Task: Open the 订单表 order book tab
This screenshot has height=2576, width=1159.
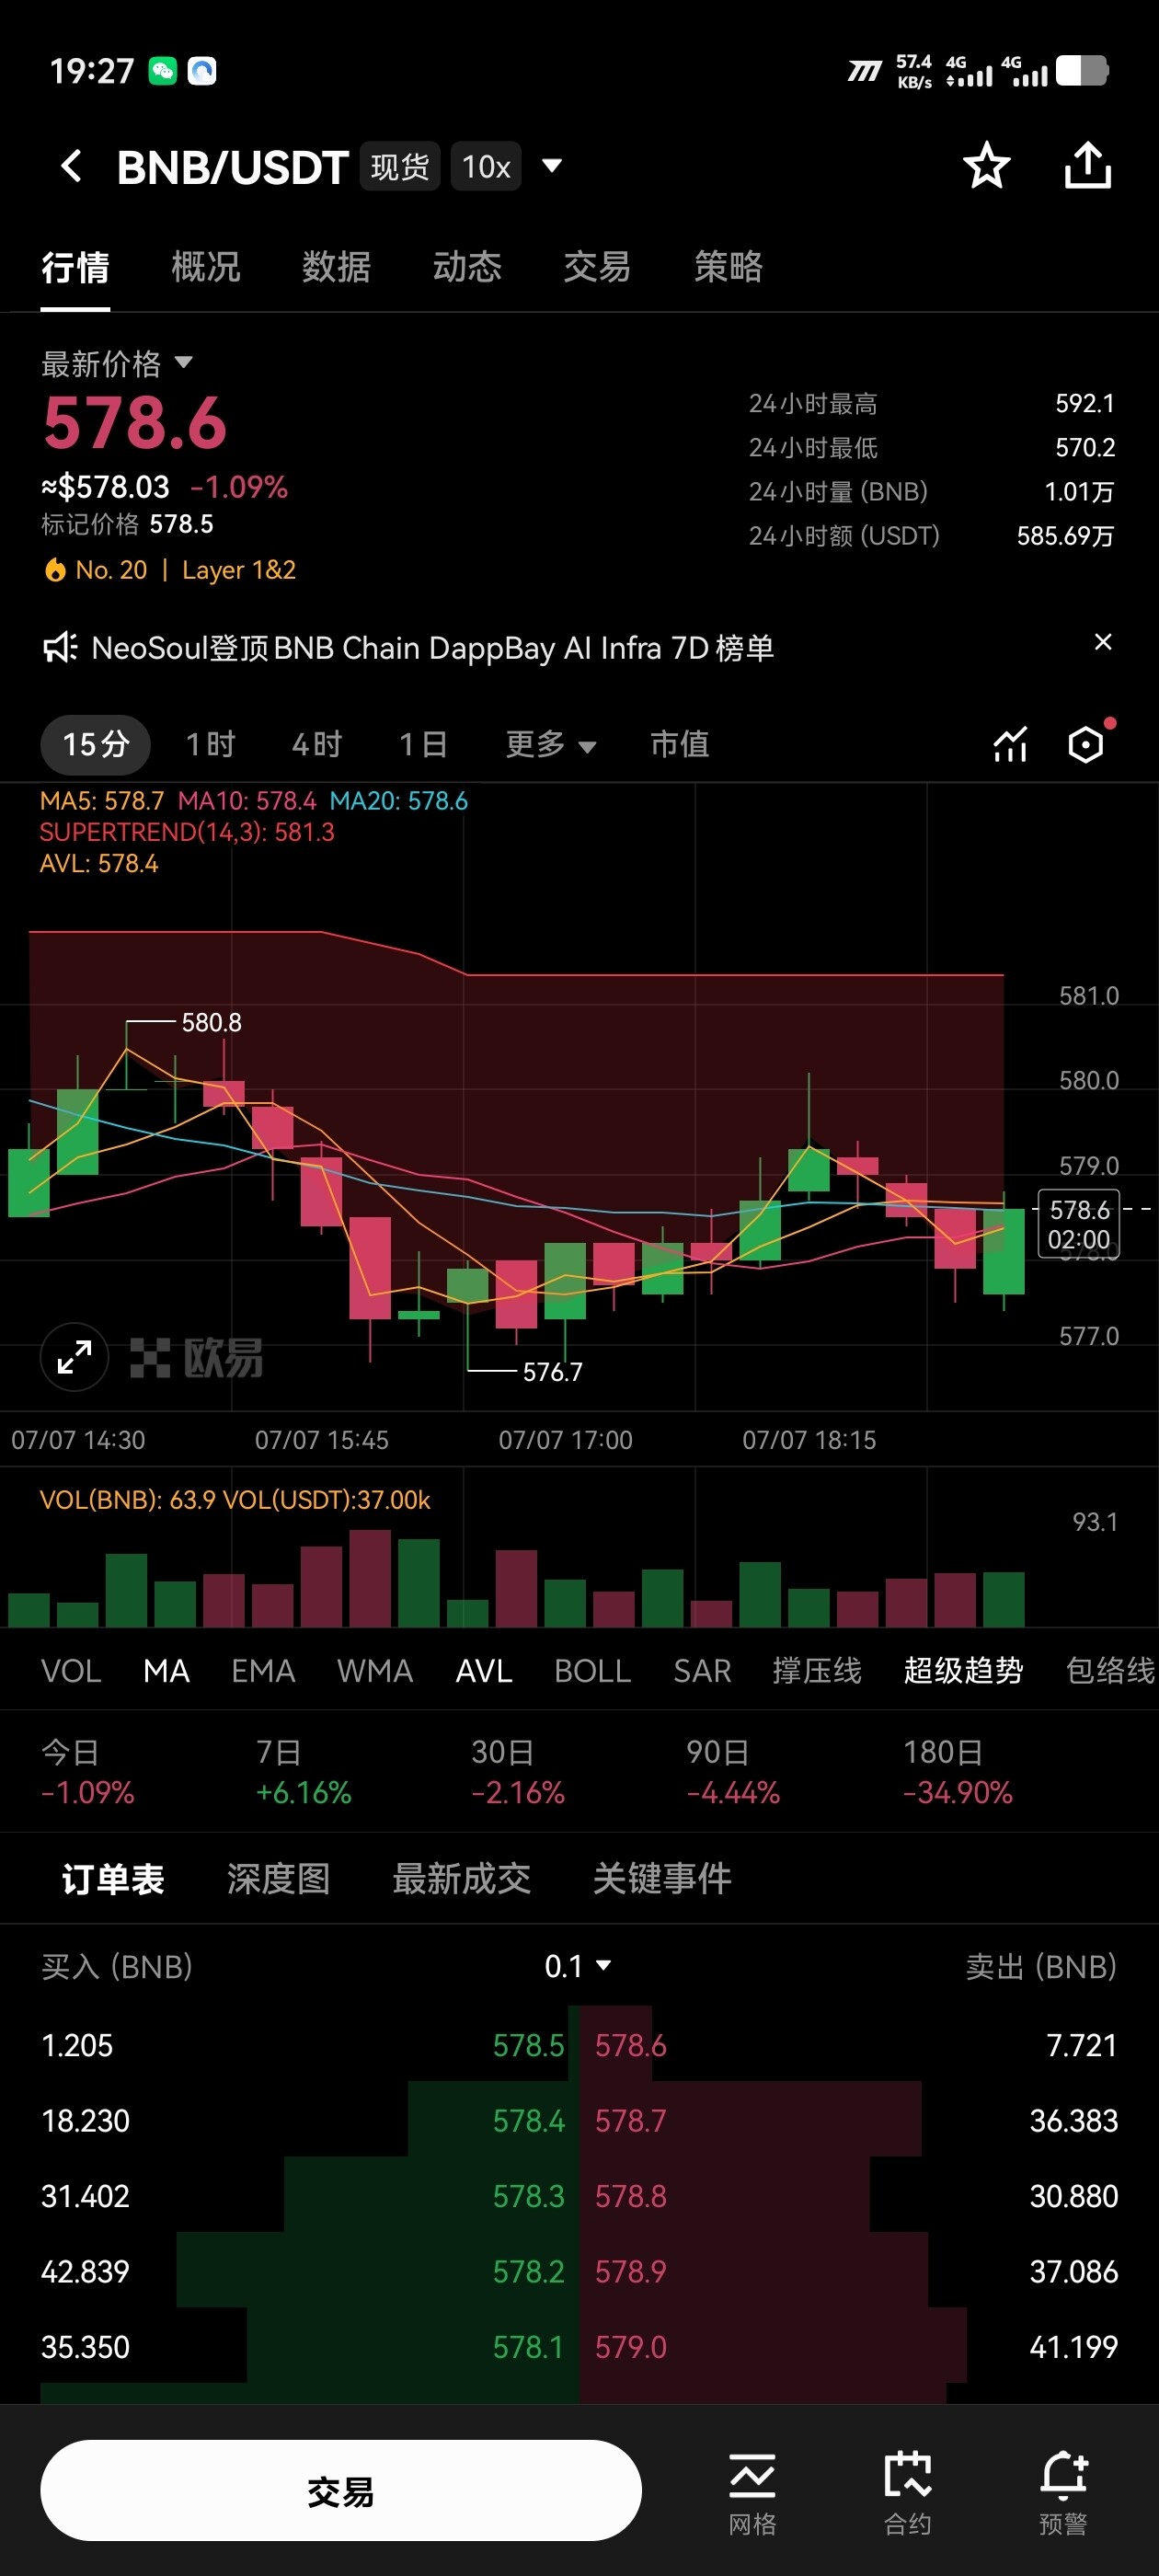Action: pyautogui.click(x=113, y=1879)
